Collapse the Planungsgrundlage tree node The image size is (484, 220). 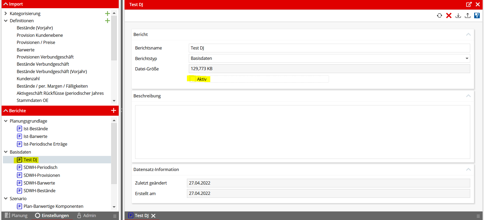tap(6, 121)
